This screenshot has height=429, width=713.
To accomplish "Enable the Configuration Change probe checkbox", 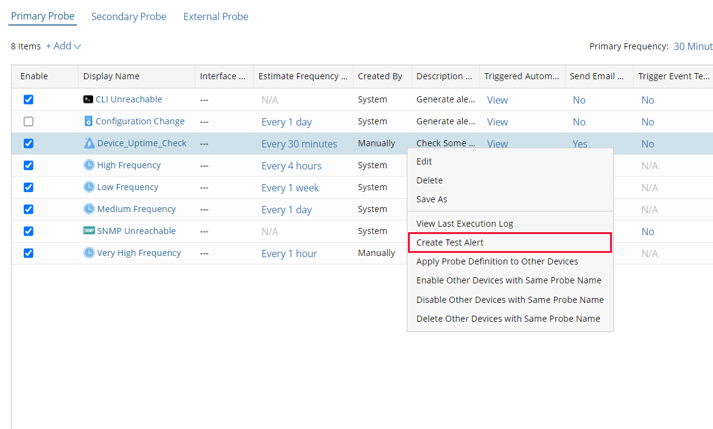I will (x=28, y=121).
